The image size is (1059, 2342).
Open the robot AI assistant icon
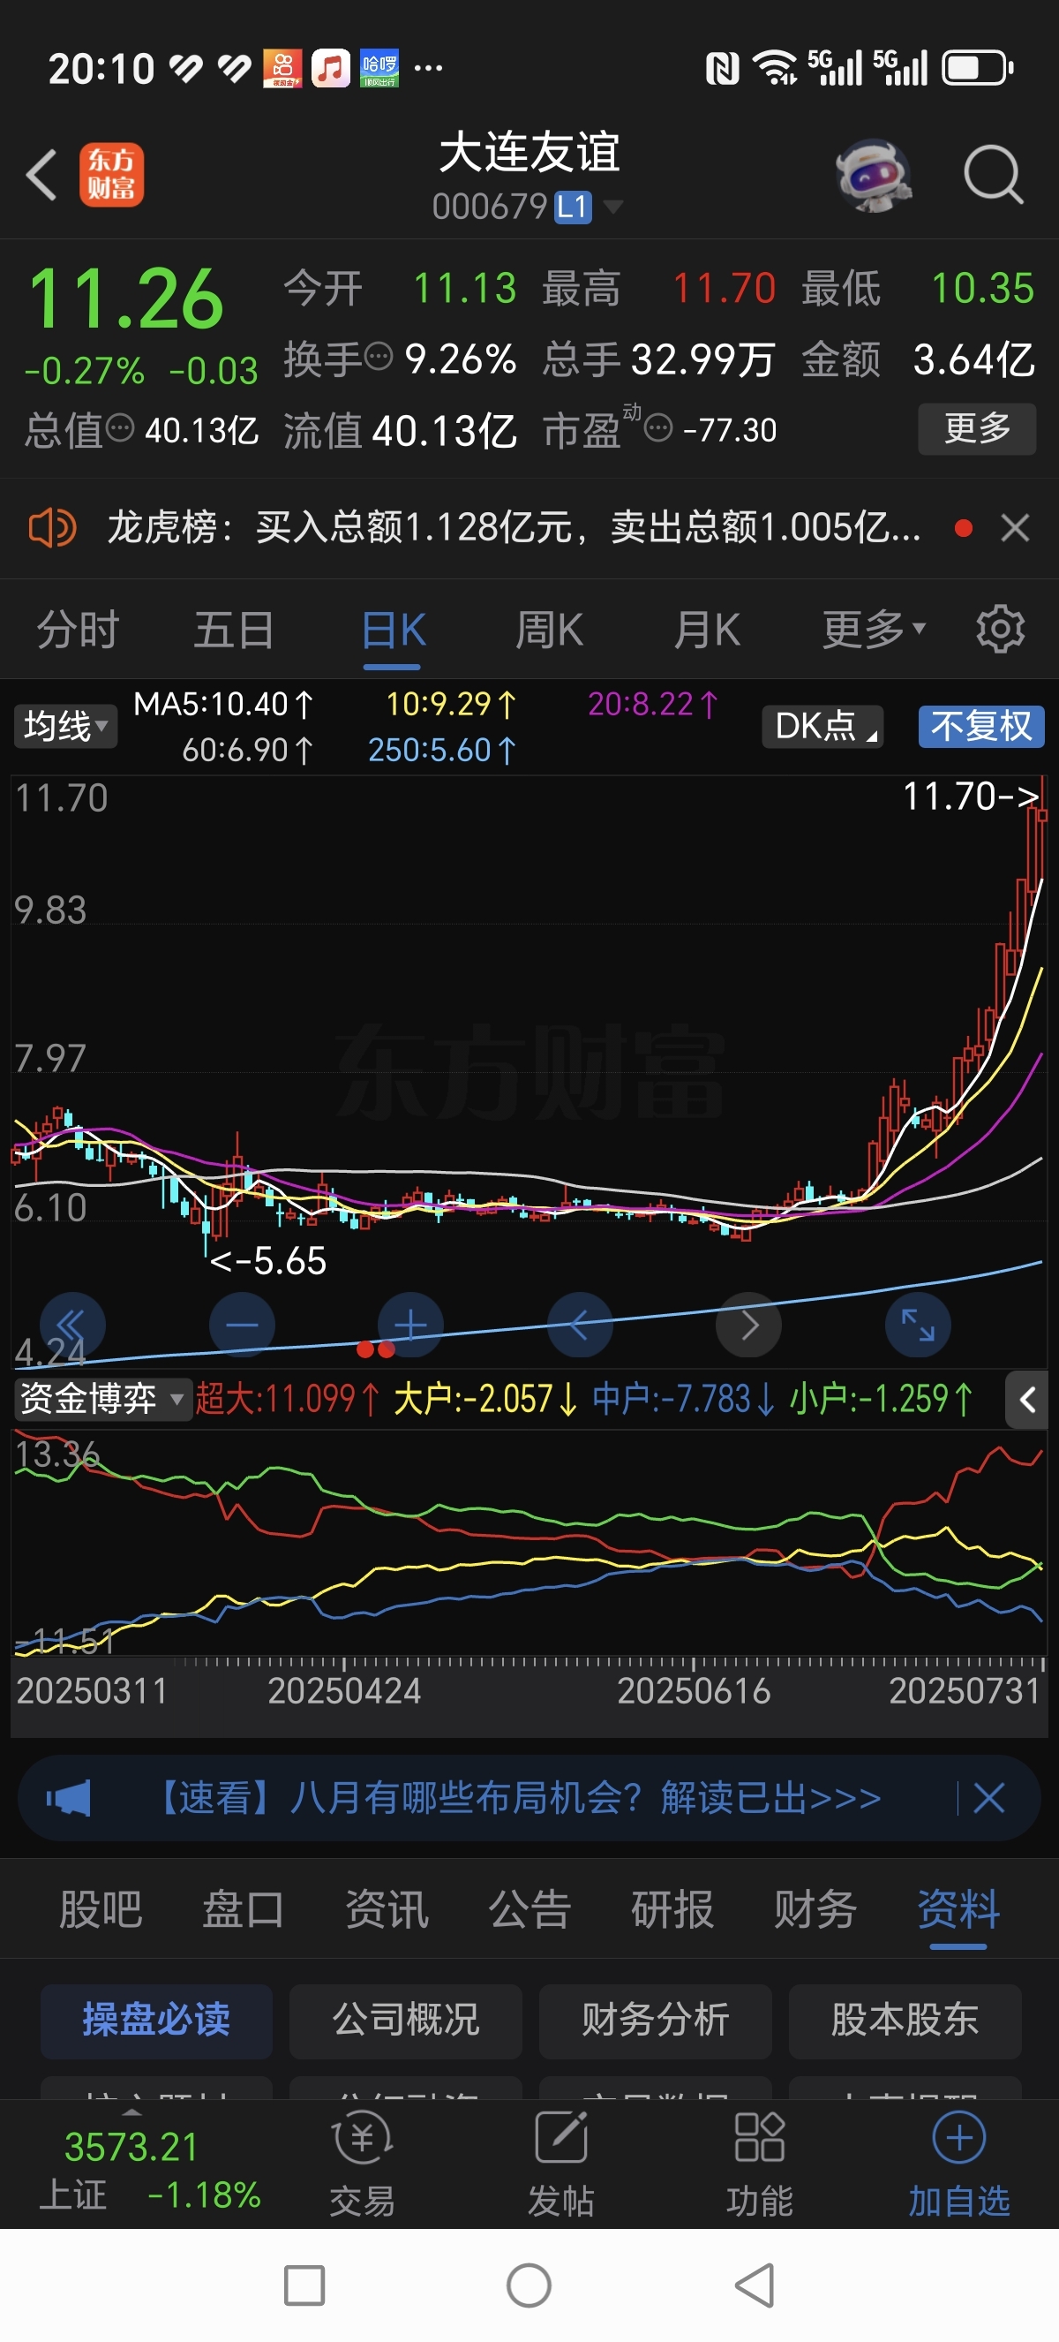[873, 175]
